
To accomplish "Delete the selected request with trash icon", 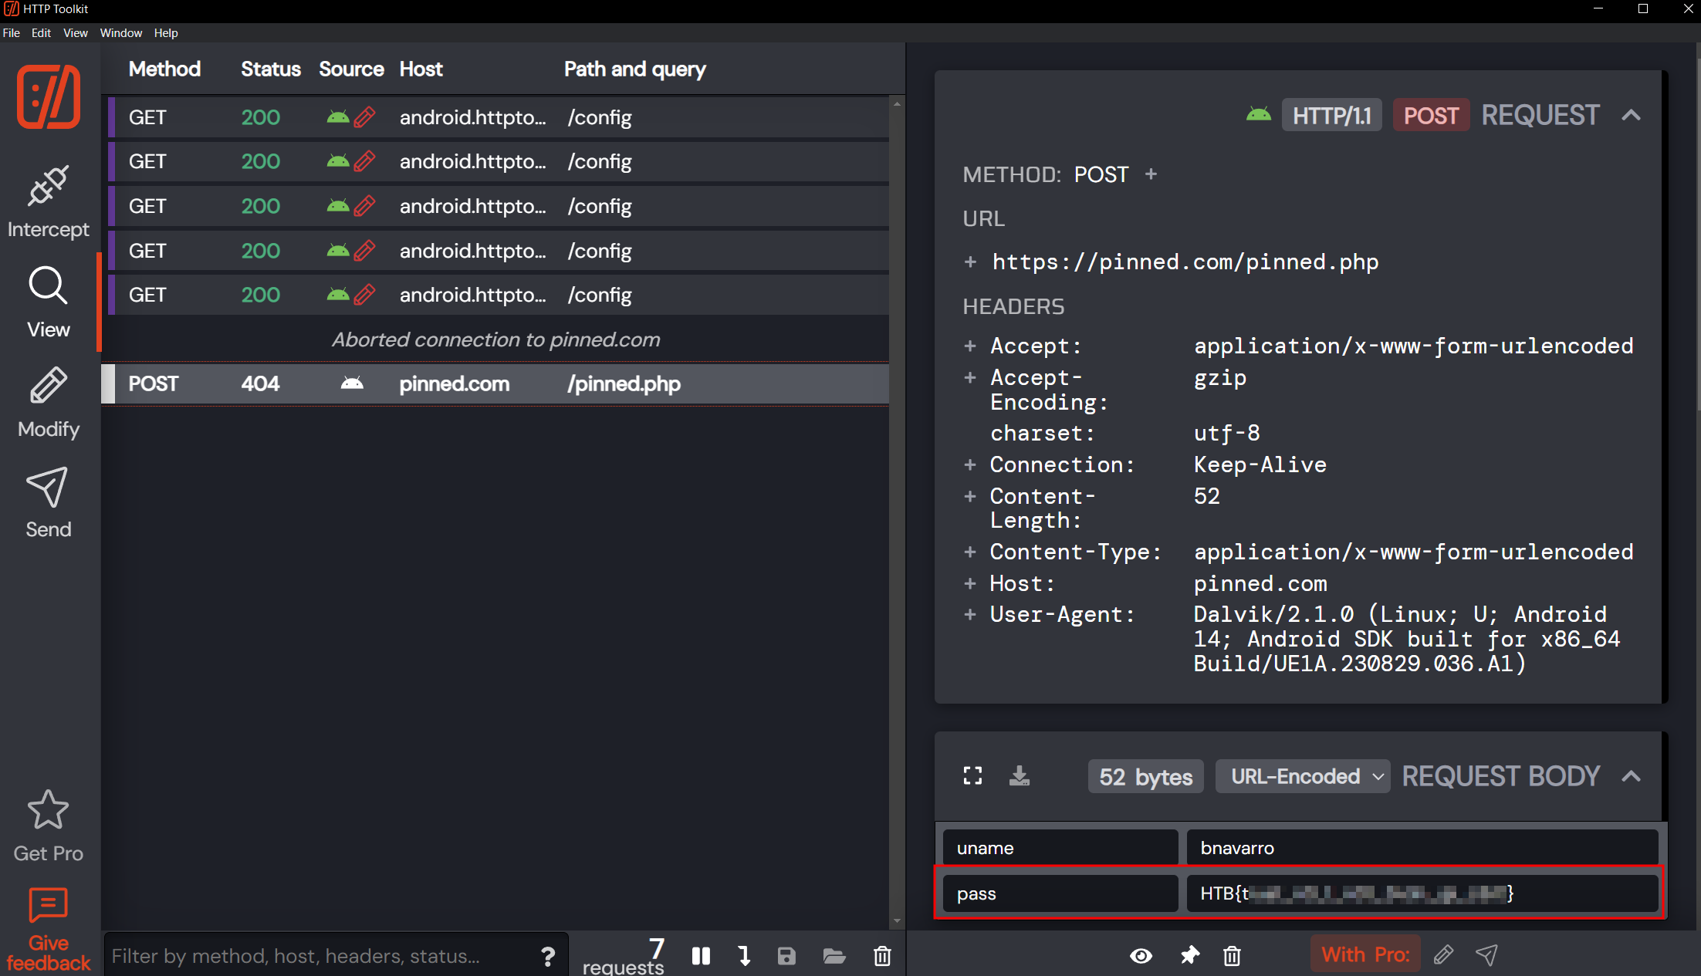I will coord(1233,956).
